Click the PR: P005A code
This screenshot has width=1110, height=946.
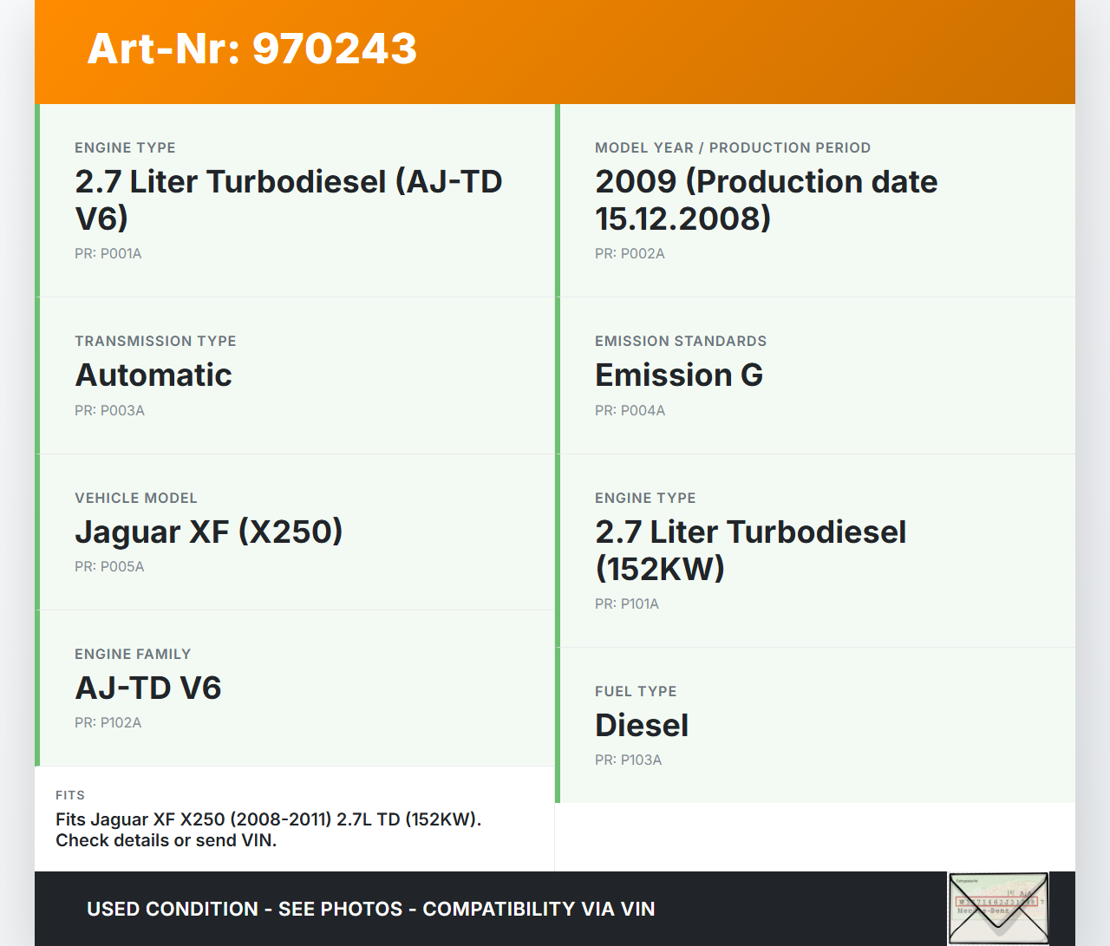[x=109, y=567]
